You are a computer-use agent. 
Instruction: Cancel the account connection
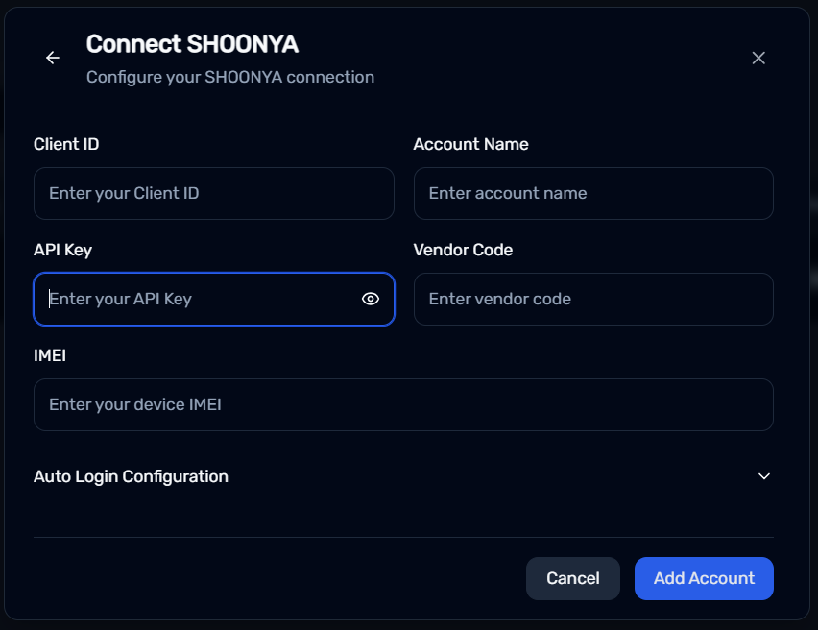coord(573,578)
